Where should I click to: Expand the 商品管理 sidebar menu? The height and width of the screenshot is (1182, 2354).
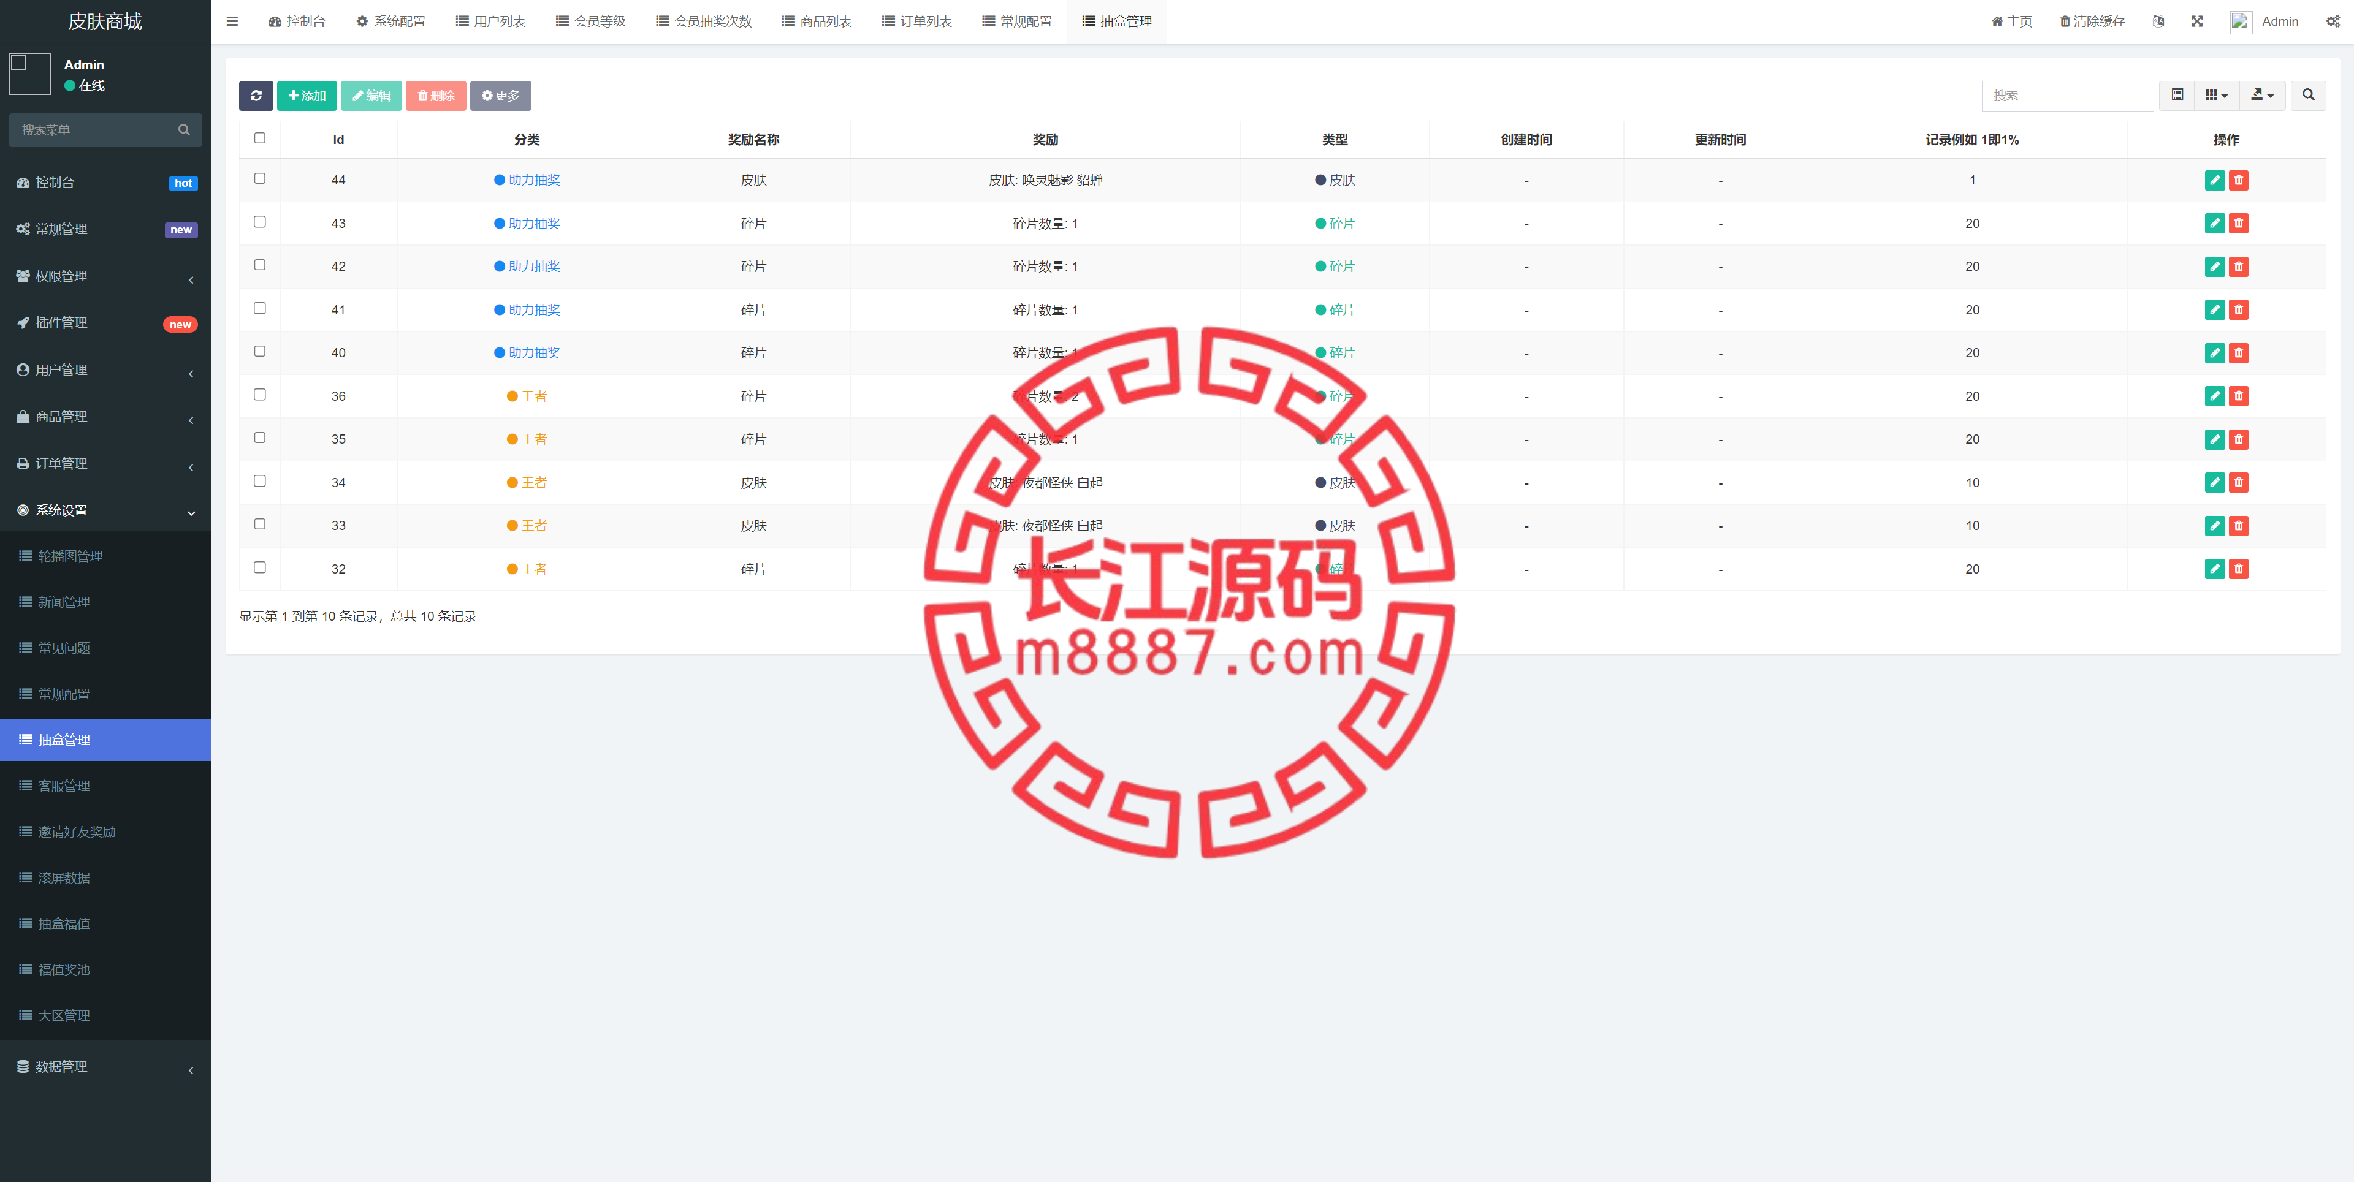click(105, 417)
